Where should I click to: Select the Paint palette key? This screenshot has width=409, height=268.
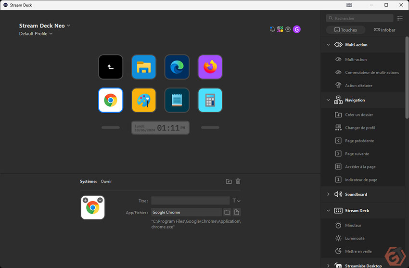(144, 100)
